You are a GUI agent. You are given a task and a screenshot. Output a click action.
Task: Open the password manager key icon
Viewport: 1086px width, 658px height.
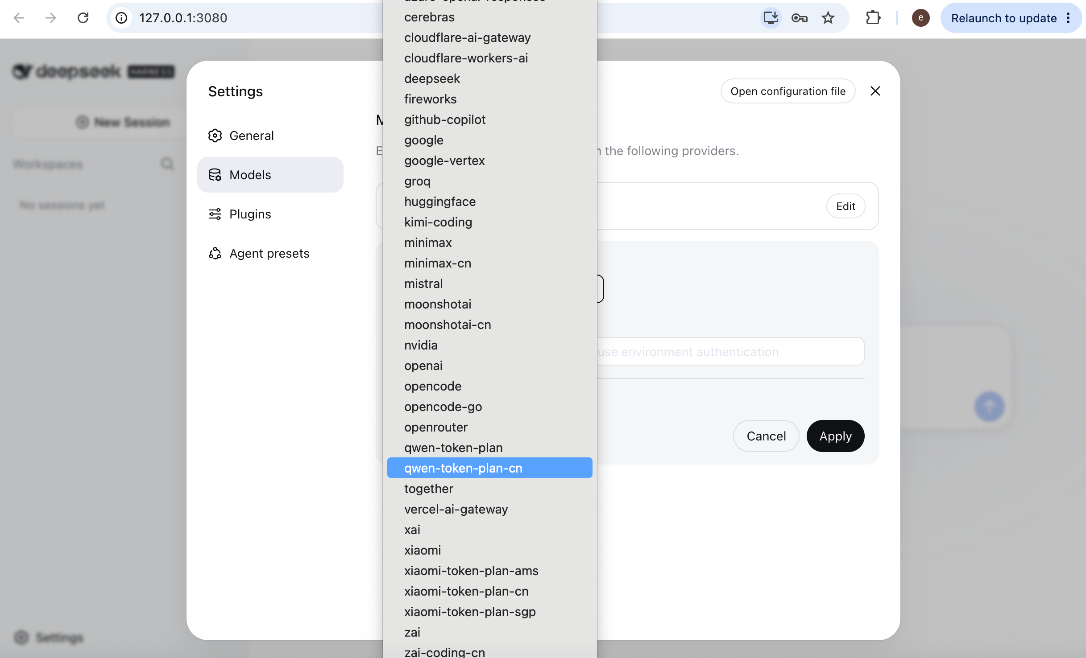coord(799,18)
